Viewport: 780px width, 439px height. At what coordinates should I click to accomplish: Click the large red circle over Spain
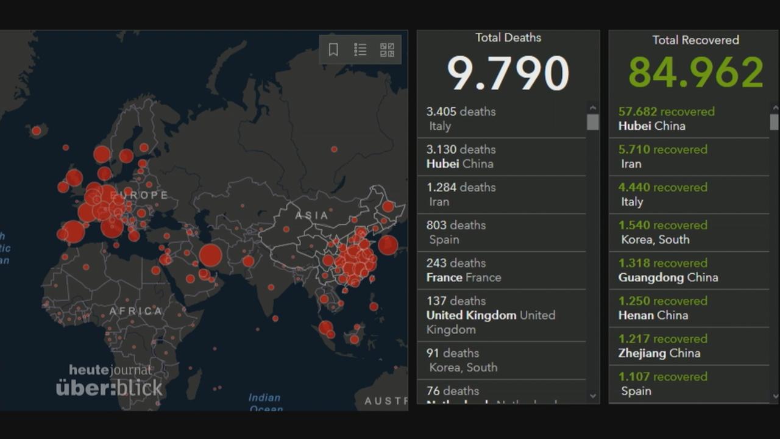(73, 232)
